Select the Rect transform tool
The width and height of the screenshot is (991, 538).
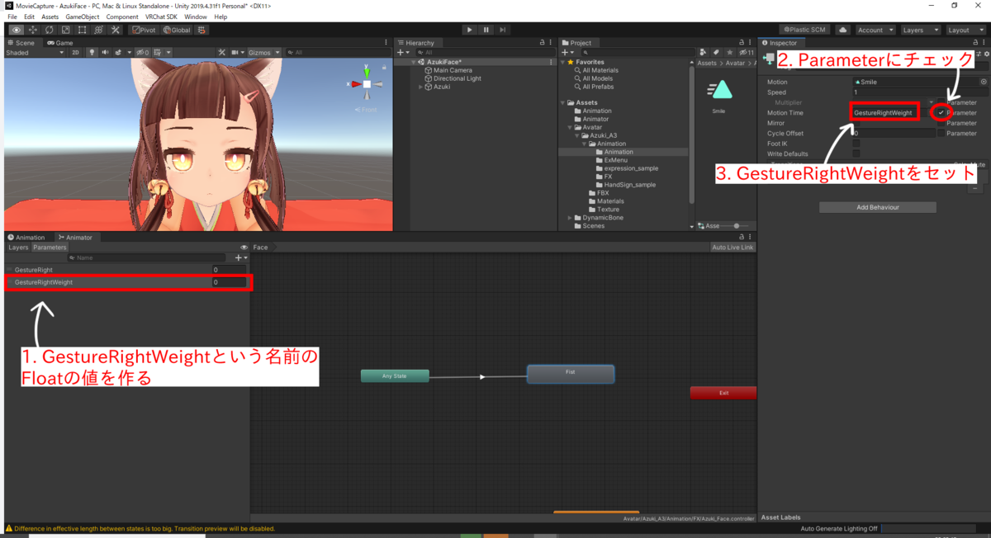point(82,30)
